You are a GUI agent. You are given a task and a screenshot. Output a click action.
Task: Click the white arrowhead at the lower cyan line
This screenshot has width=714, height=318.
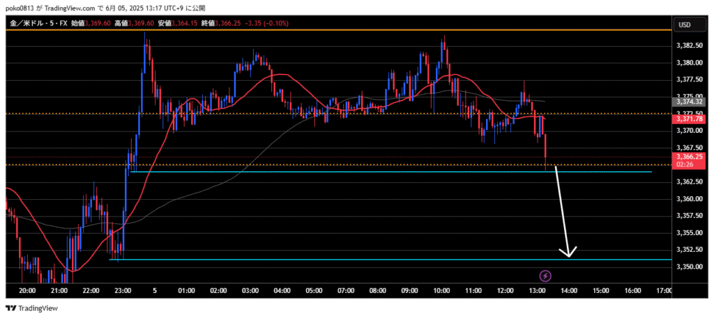570,253
